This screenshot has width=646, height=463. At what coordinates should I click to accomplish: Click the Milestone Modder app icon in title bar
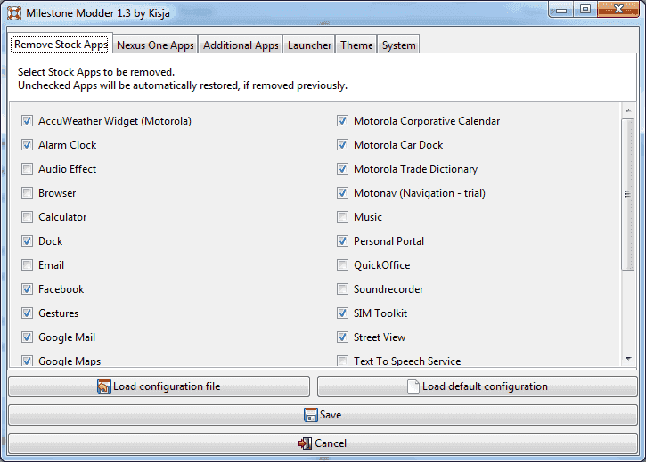coord(14,13)
